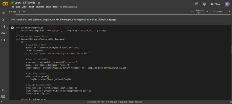Click the Share button

click(215, 4)
